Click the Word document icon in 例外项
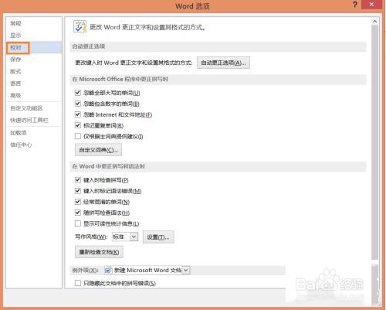 (108, 270)
